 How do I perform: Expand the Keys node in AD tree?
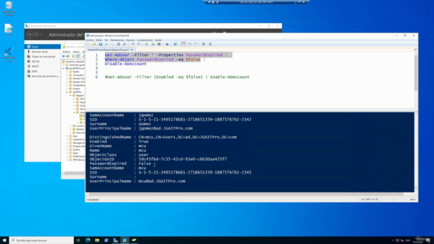click(67, 136)
